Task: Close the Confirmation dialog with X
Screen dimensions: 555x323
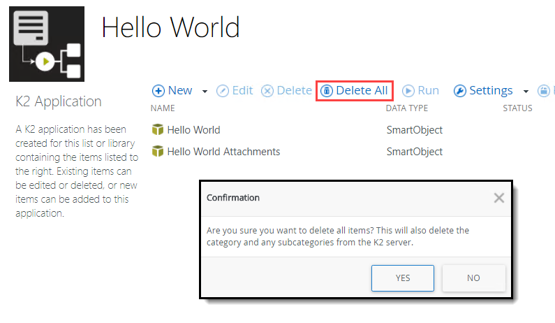Action: (x=498, y=198)
